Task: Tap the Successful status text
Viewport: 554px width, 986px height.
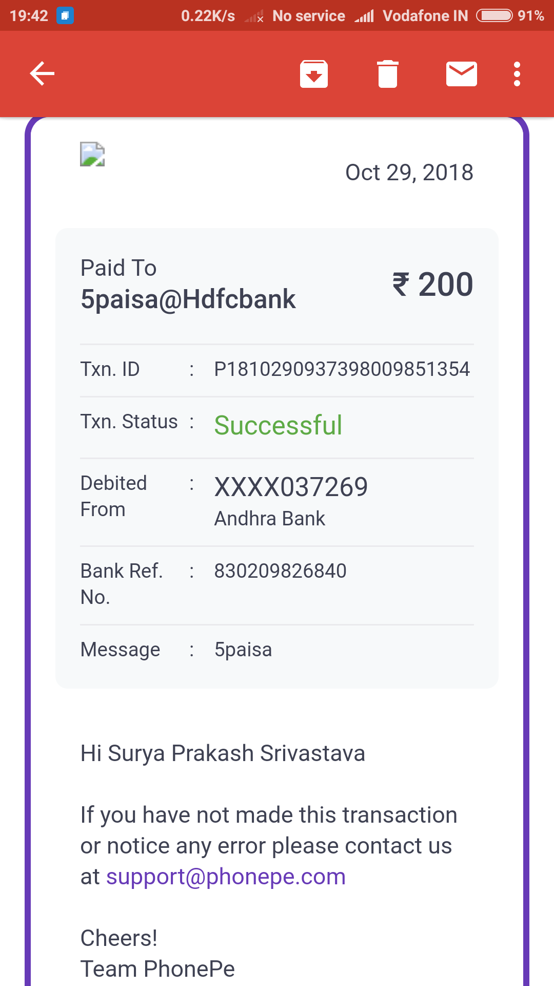Action: (x=278, y=425)
